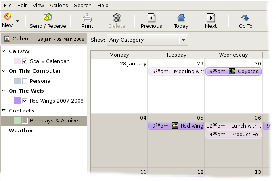Enable the Personal calendar checkbox
Image resolution: width=276 pixels, height=181 pixels.
pyautogui.click(x=25, y=81)
